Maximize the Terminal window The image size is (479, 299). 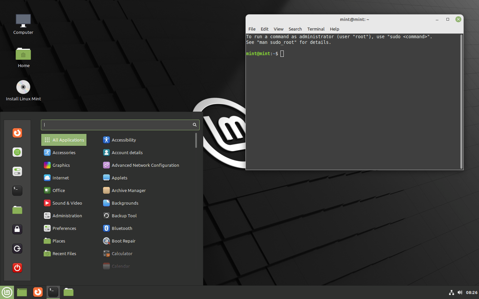(448, 19)
